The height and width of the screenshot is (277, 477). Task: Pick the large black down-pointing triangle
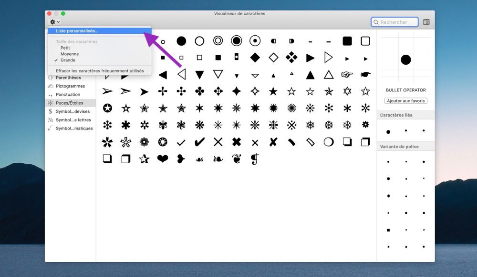click(x=199, y=75)
